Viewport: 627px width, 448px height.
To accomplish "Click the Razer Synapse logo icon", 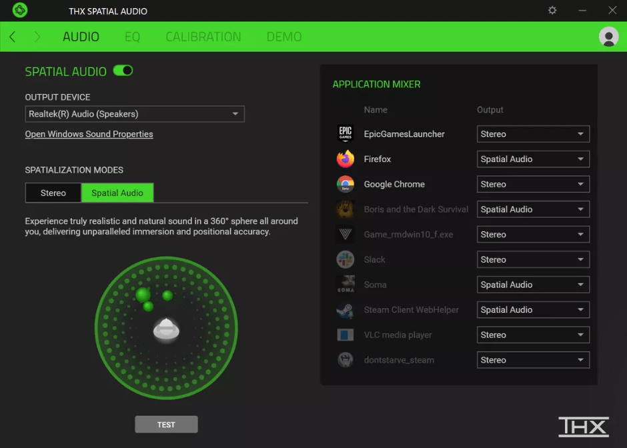I will pyautogui.click(x=19, y=10).
